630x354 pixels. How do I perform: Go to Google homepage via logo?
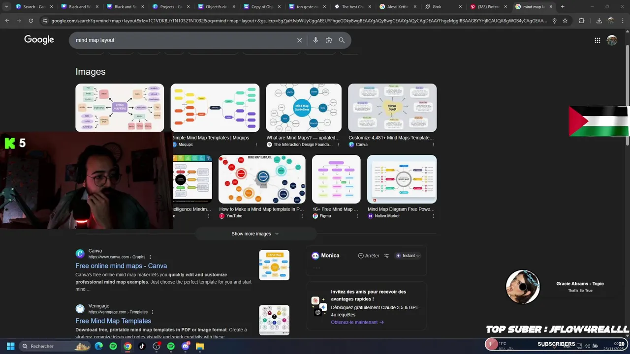click(x=39, y=40)
